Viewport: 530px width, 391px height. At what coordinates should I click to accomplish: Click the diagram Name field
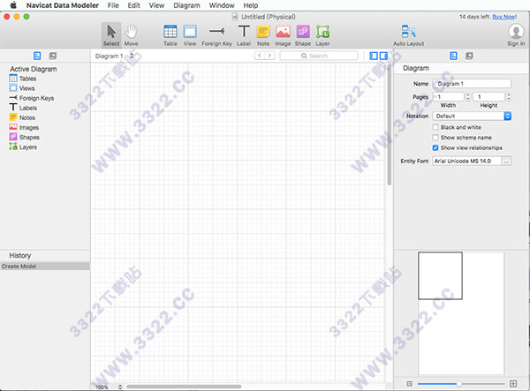[472, 83]
